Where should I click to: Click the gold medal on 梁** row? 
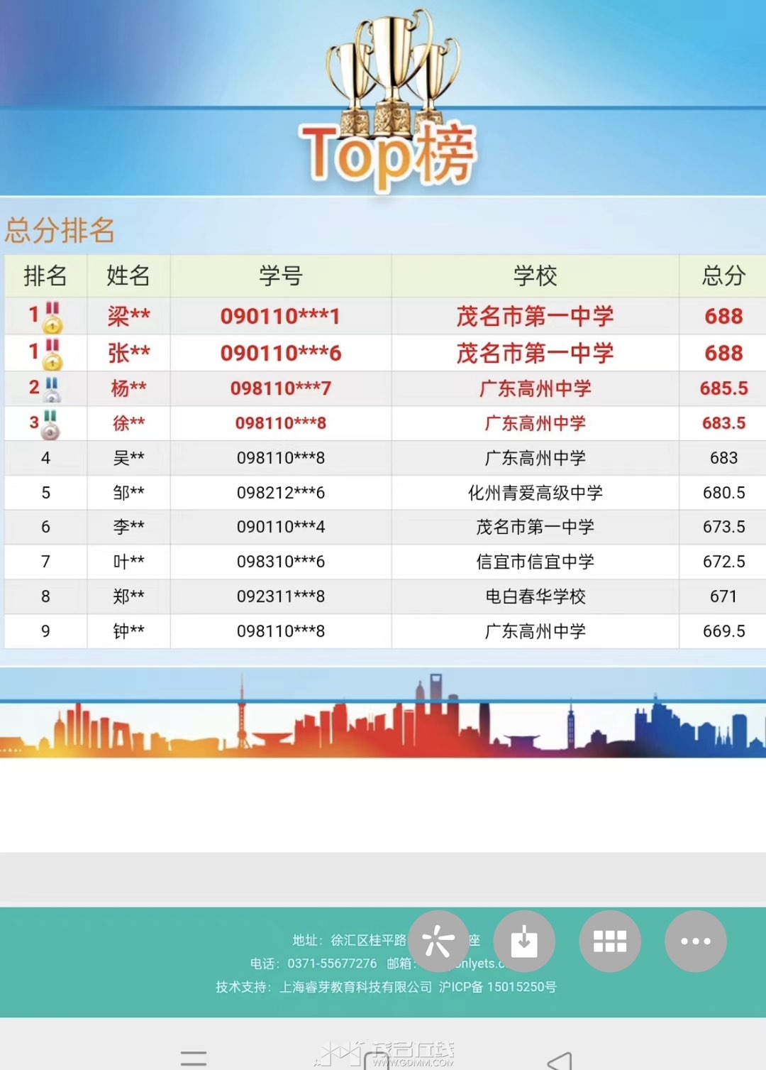point(52,317)
